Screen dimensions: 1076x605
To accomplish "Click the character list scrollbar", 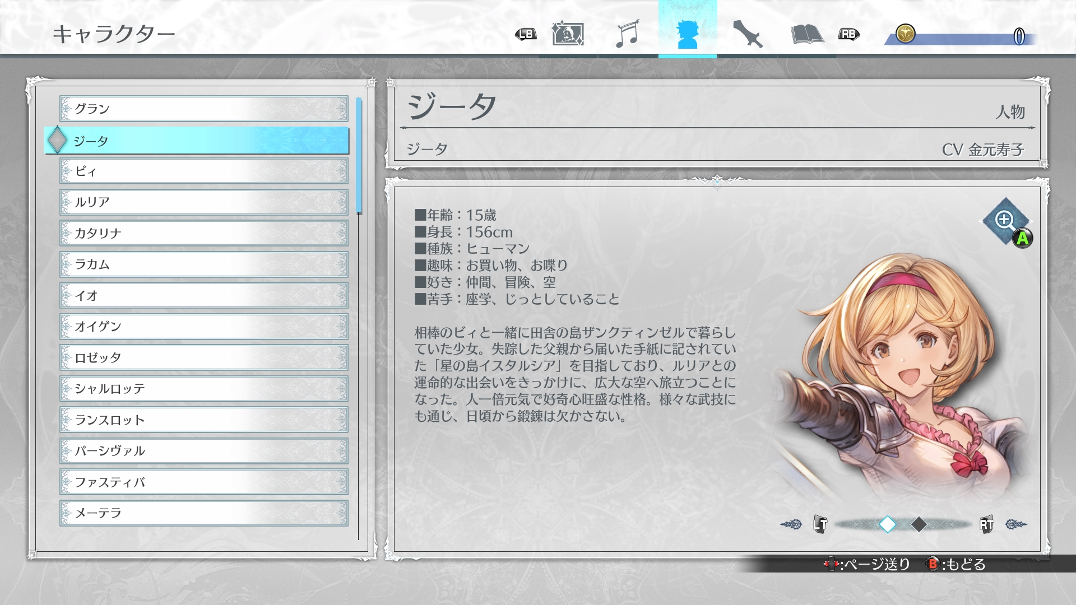I will pos(359,157).
